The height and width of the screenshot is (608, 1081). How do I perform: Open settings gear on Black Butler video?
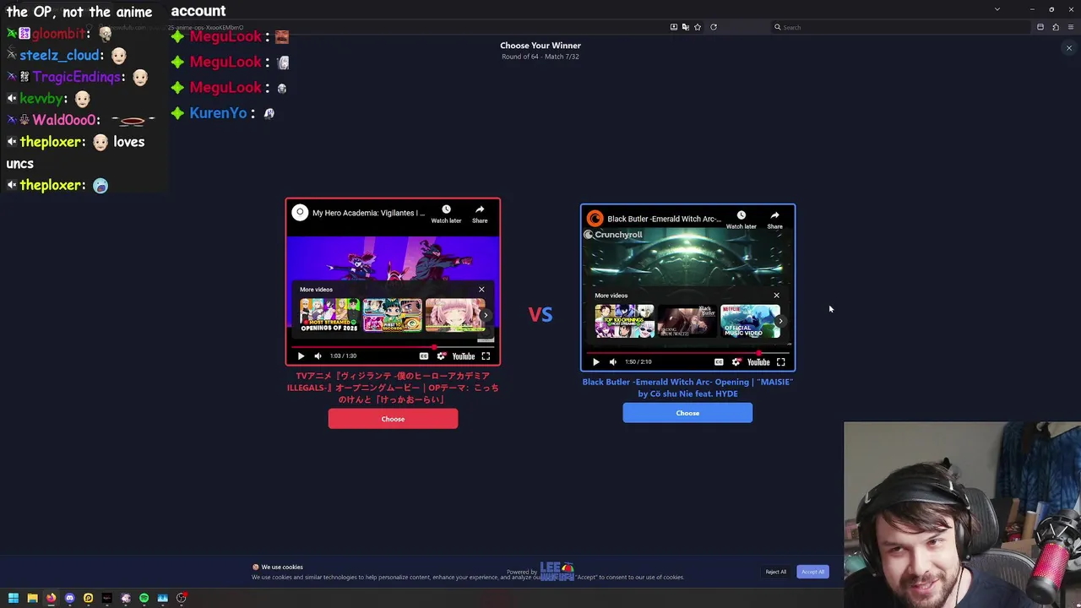[736, 362]
